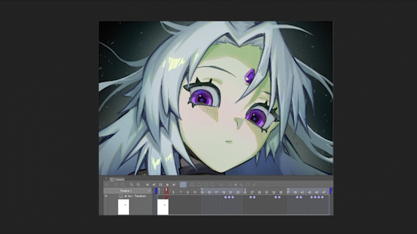Open the small arrow dropdown in timeline toolbar
Image resolution: width=417 pixels, height=234 pixels.
(x=236, y=185)
